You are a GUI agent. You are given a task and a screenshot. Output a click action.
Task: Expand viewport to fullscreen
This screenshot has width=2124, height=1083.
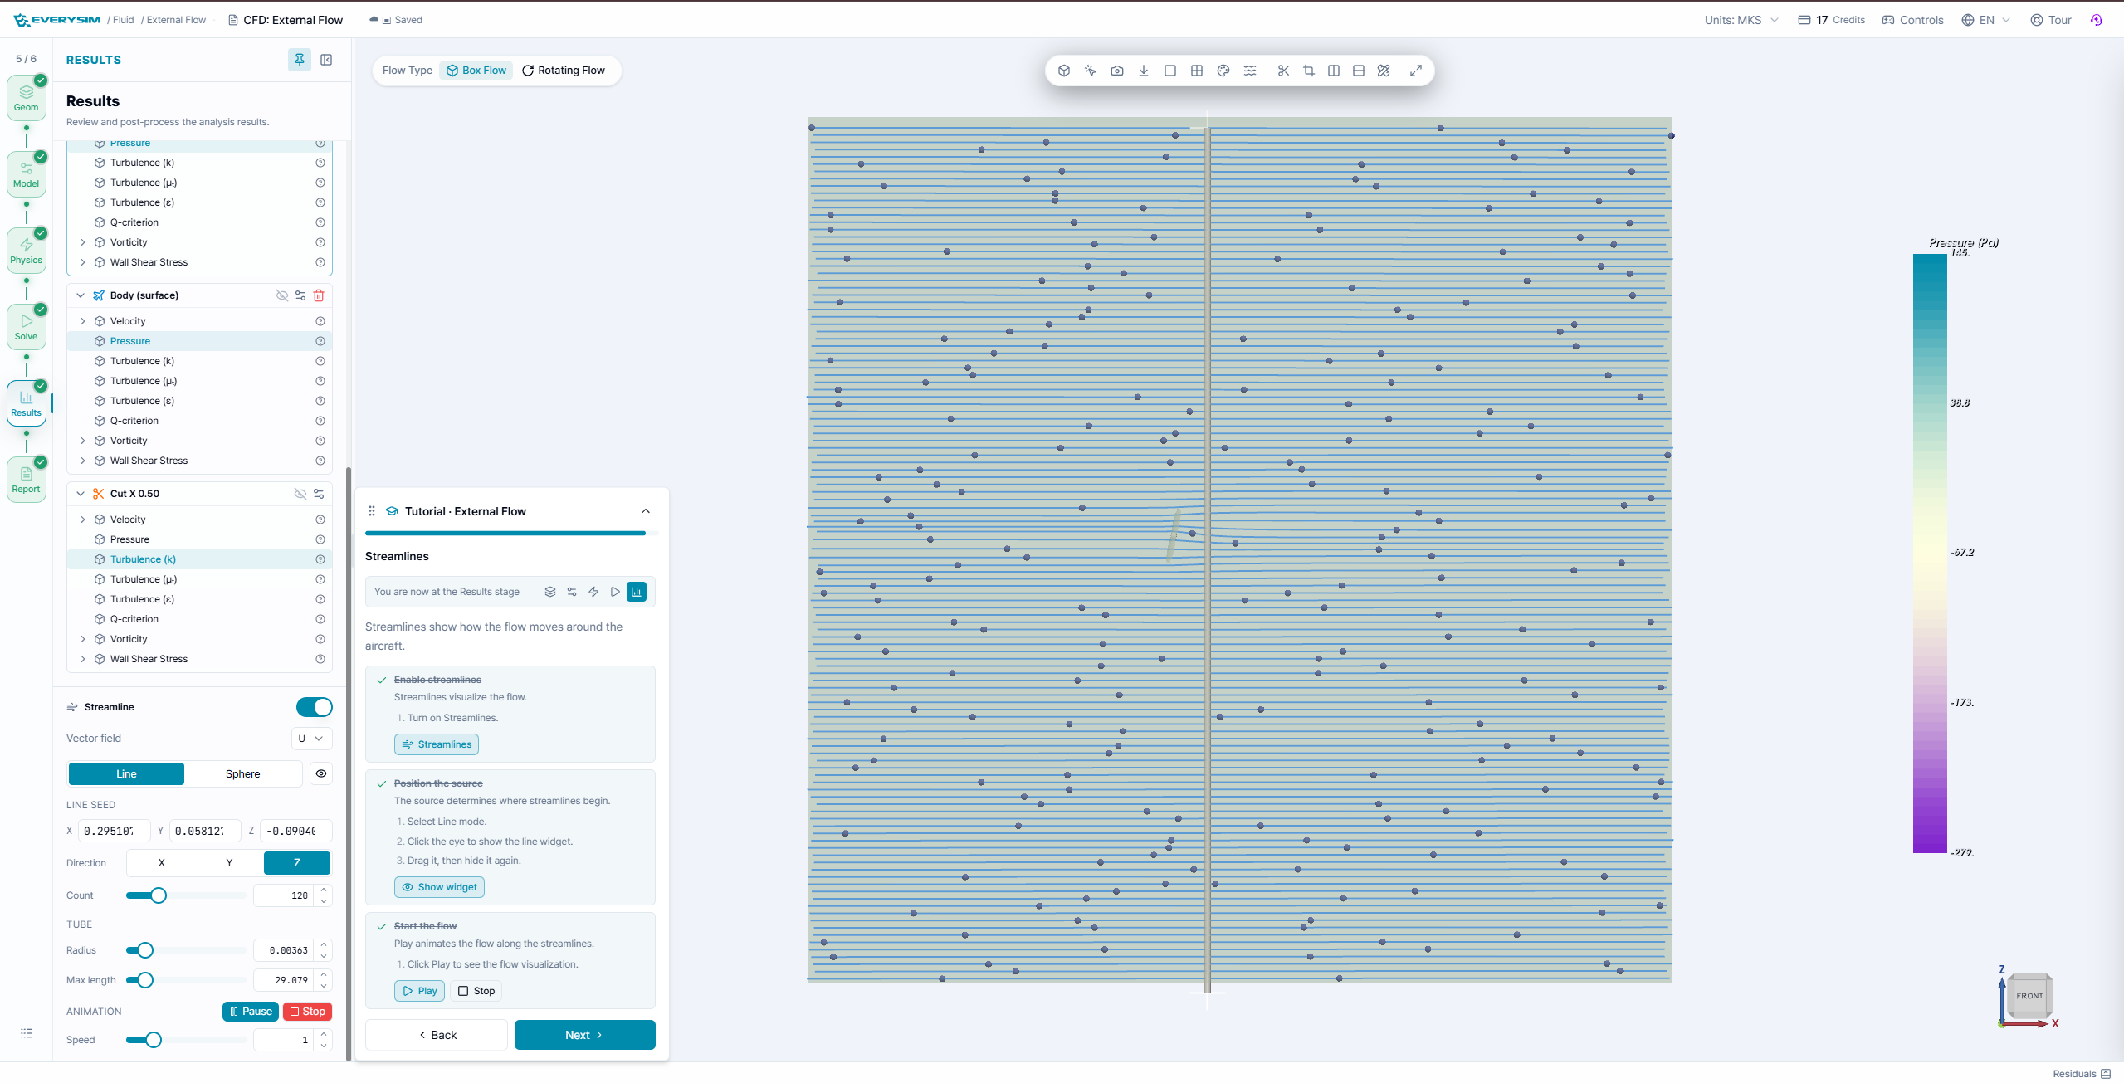point(1416,71)
